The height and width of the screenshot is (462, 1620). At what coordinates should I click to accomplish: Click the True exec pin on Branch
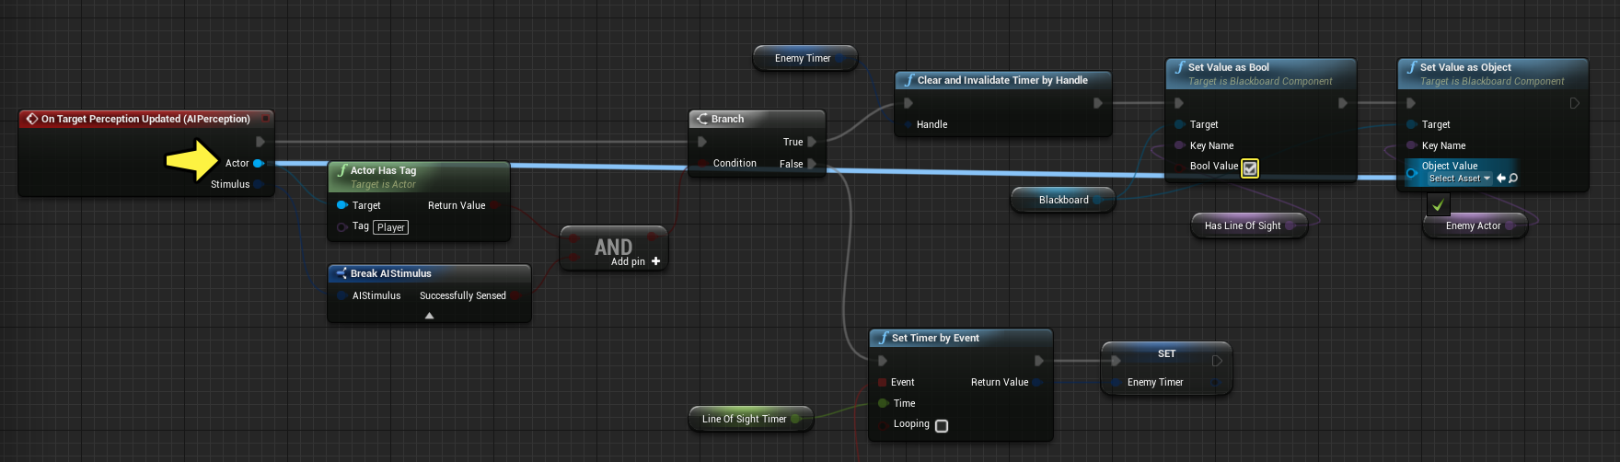(812, 142)
